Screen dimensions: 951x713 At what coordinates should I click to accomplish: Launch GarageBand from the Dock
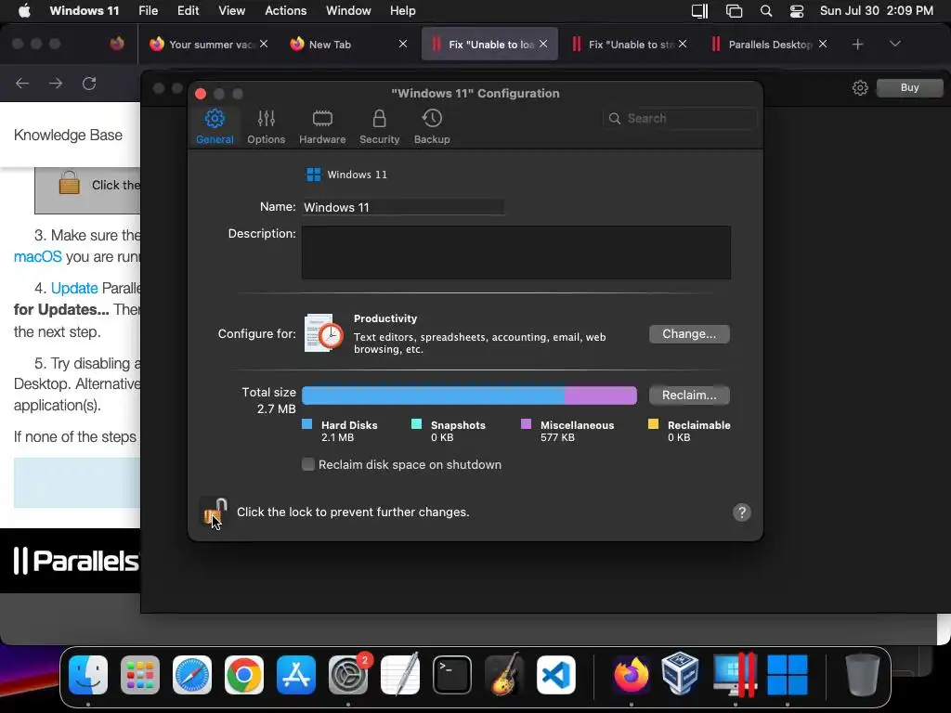point(504,674)
